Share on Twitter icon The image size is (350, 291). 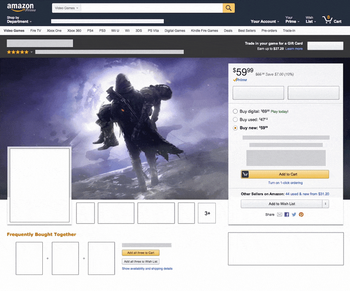tap(294, 215)
